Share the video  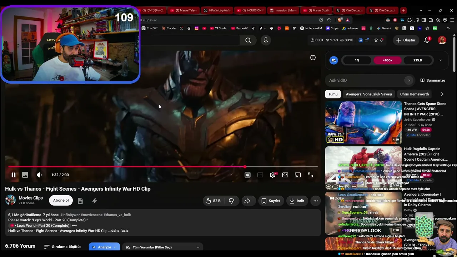tap(247, 201)
